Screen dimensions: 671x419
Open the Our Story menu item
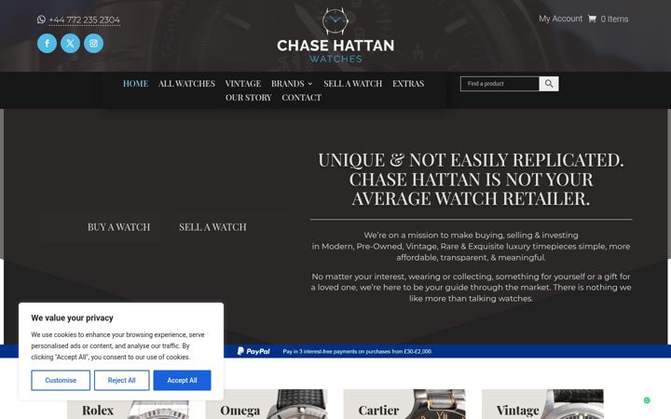point(249,98)
